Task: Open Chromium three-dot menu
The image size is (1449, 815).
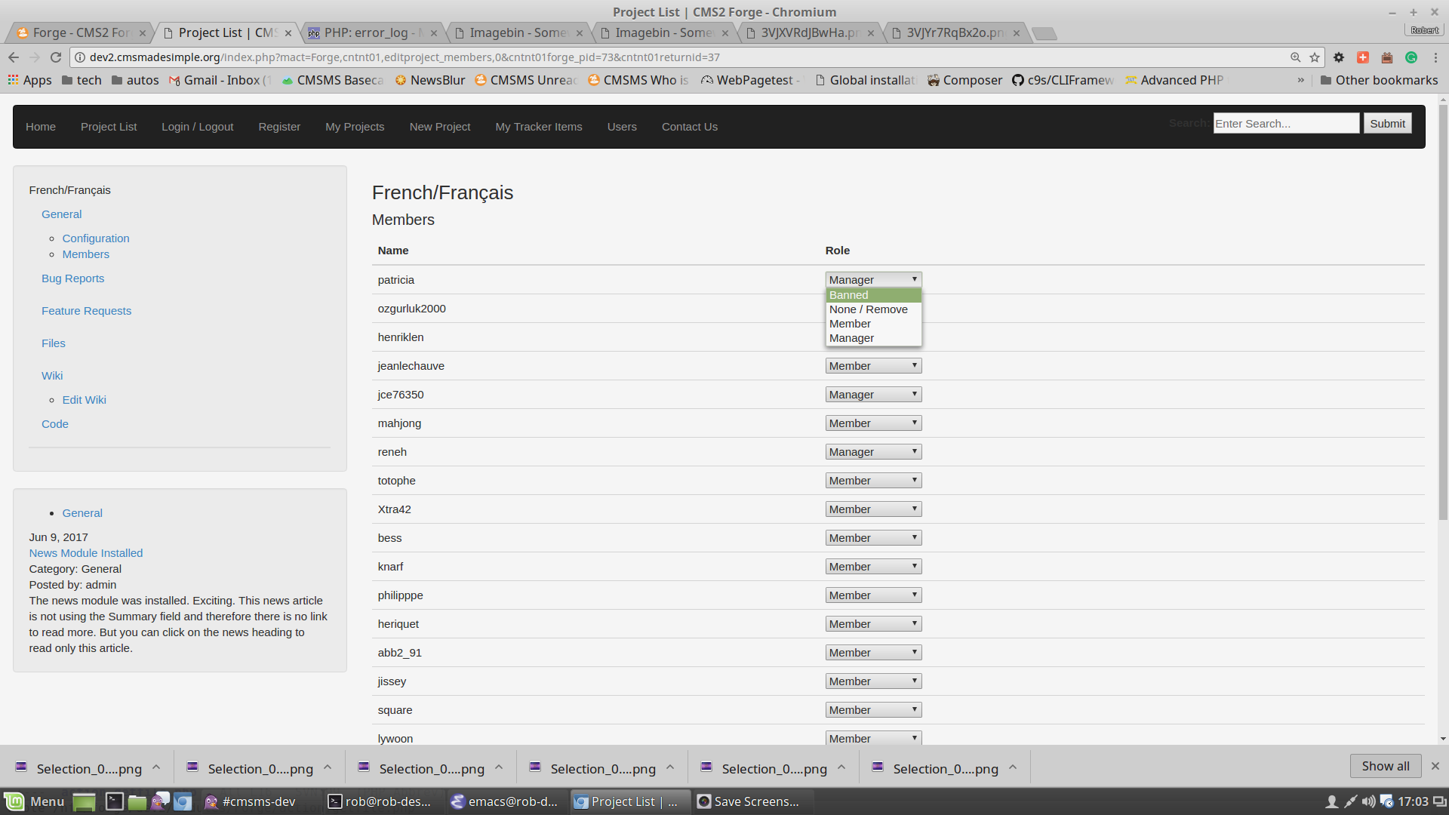Action: [x=1435, y=57]
